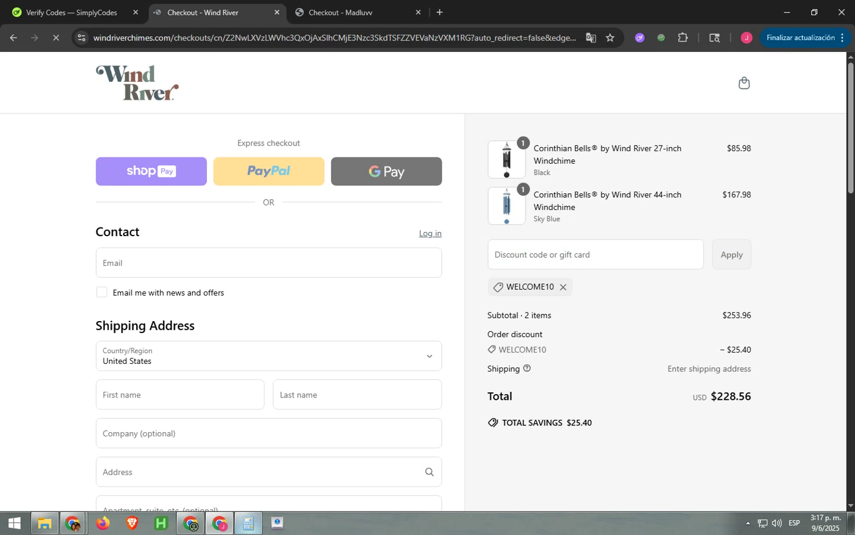Click the First name field
Viewport: 855px width, 535px height.
180,395
